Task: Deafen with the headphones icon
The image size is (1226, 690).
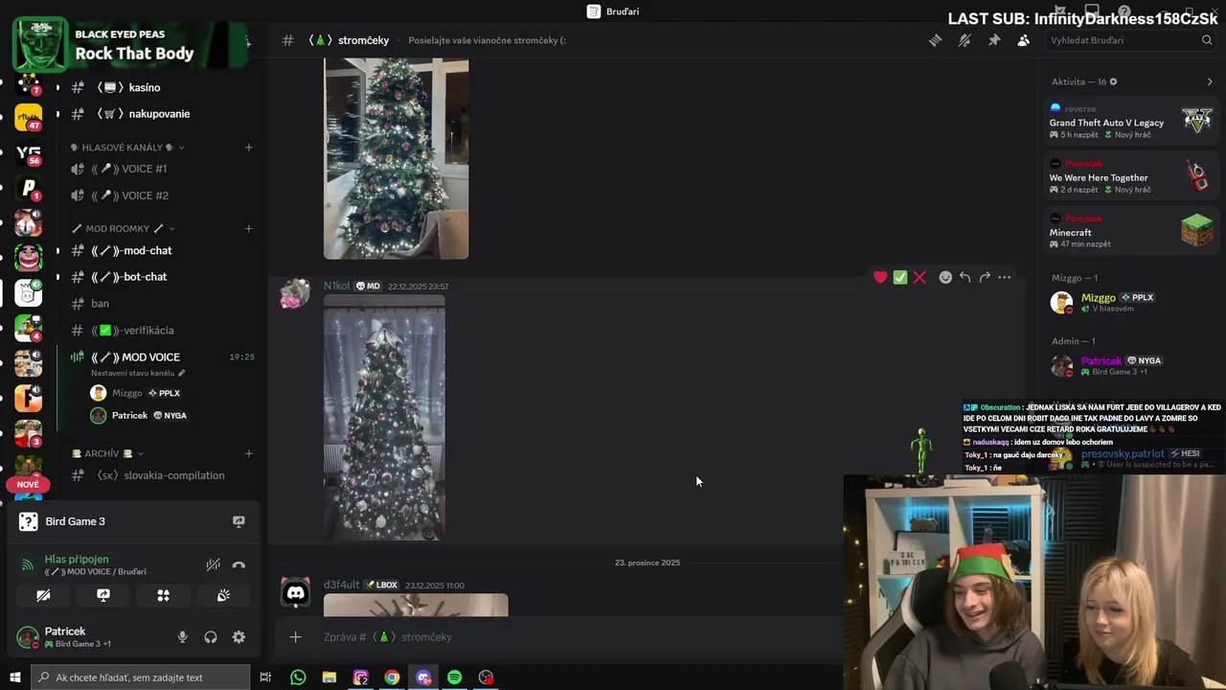Action: point(211,637)
